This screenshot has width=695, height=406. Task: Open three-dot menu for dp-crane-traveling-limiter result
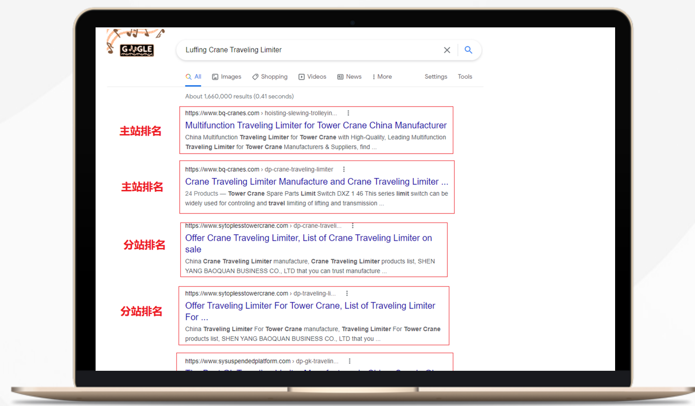point(344,169)
